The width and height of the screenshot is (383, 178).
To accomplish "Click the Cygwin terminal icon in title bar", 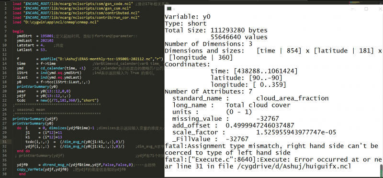I will pos(169,9).
